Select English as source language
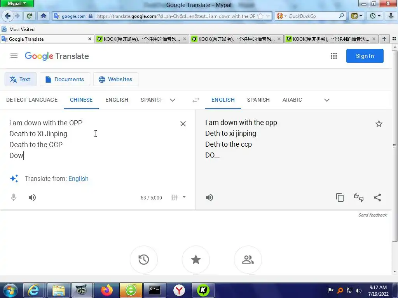This screenshot has height=298, width=398. (x=117, y=100)
